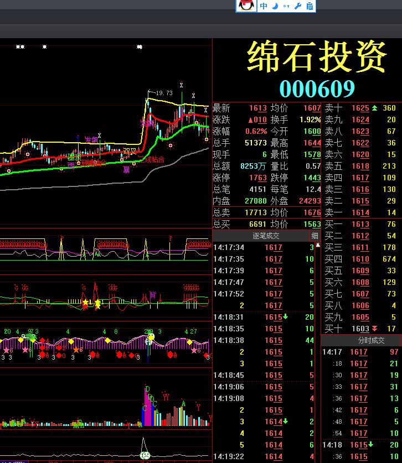Click the green up arrows beside 卖十
This screenshot has height=463, width=402.
374,108
